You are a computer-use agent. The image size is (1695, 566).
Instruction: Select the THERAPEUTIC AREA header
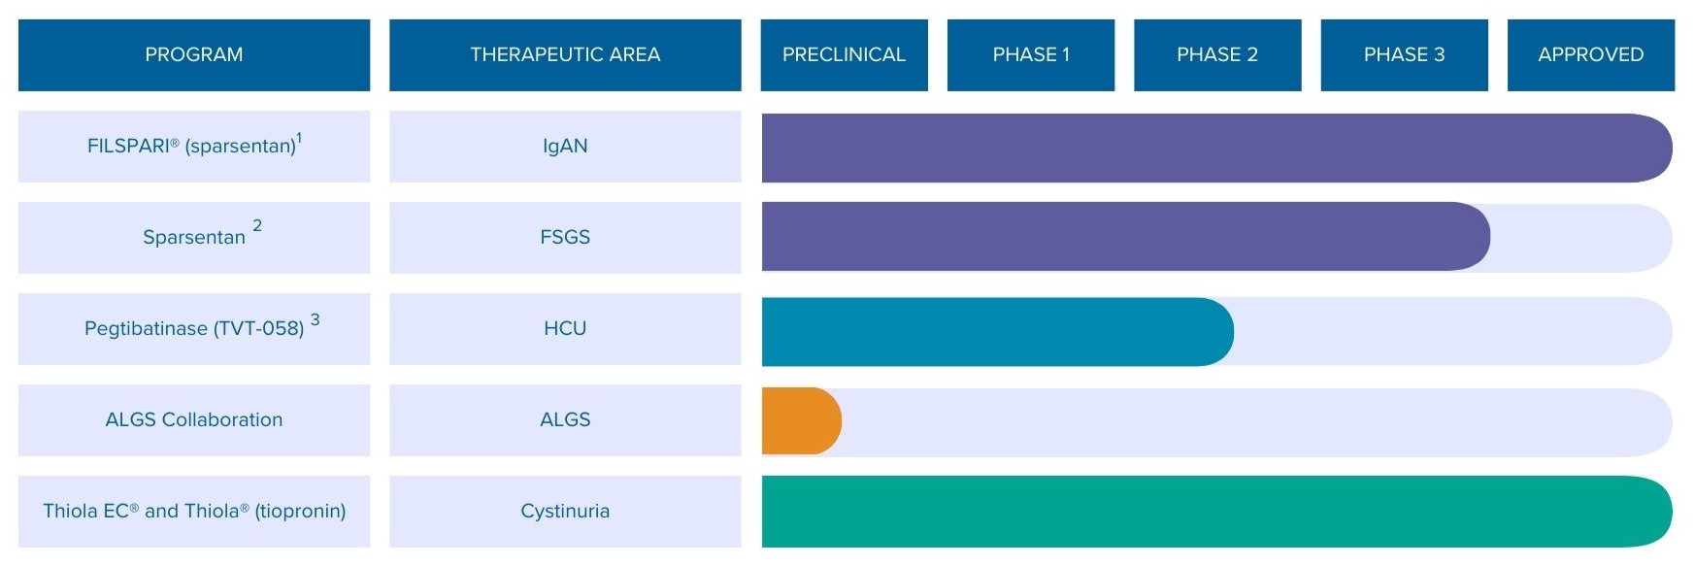coord(565,55)
